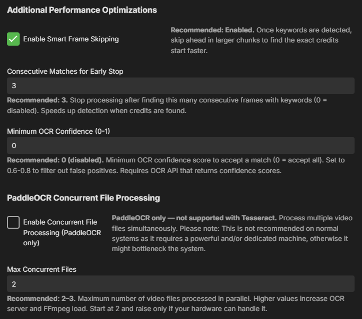The height and width of the screenshot is (319, 362).
Task: Click the Enable Smart Frame Skipping label text
Action: pyautogui.click(x=71, y=39)
